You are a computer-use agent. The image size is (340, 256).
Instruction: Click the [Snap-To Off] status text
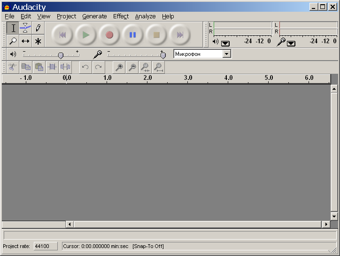point(148,246)
